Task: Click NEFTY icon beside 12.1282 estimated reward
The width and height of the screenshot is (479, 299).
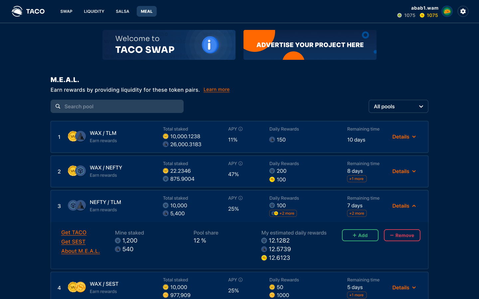Action: point(264,241)
